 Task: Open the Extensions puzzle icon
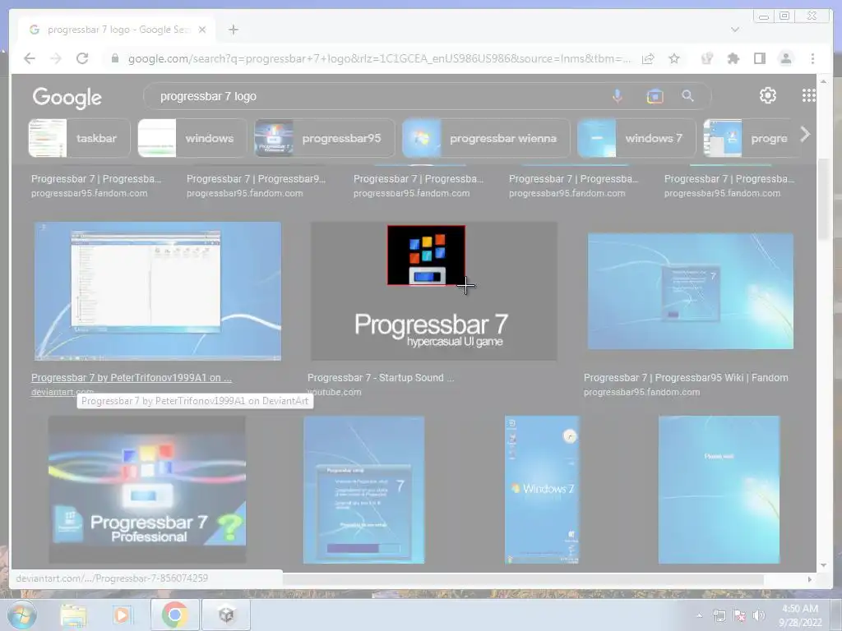coord(733,58)
